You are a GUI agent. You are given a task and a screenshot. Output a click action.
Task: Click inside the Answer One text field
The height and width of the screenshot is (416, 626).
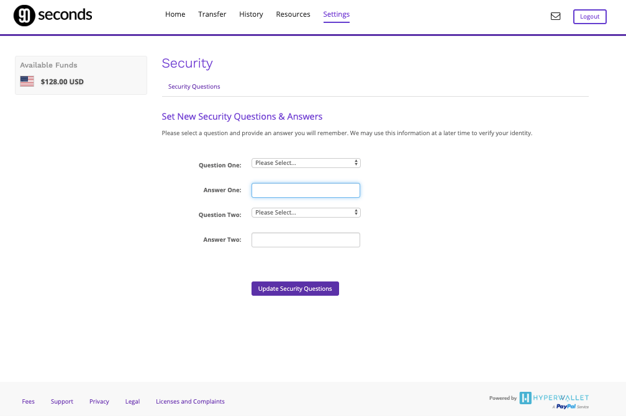coord(306,190)
